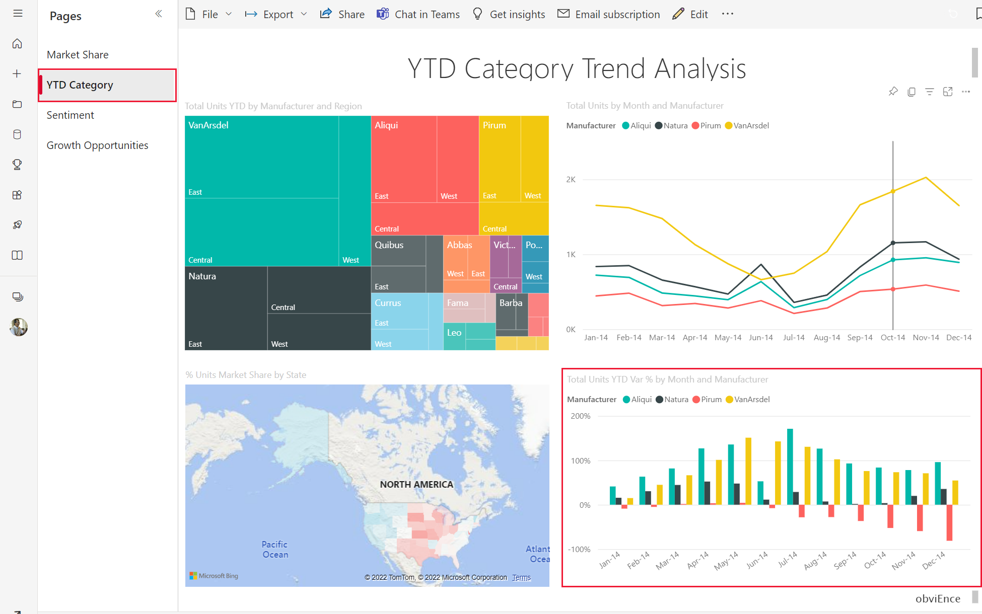Open Email subscription settings
The width and height of the screenshot is (982, 614).
[609, 14]
